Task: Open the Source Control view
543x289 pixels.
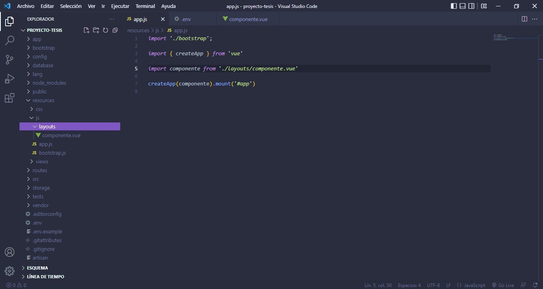Action: pos(9,59)
